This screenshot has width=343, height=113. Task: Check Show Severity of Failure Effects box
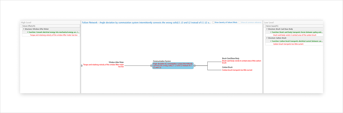pyautogui.click(x=213, y=22)
